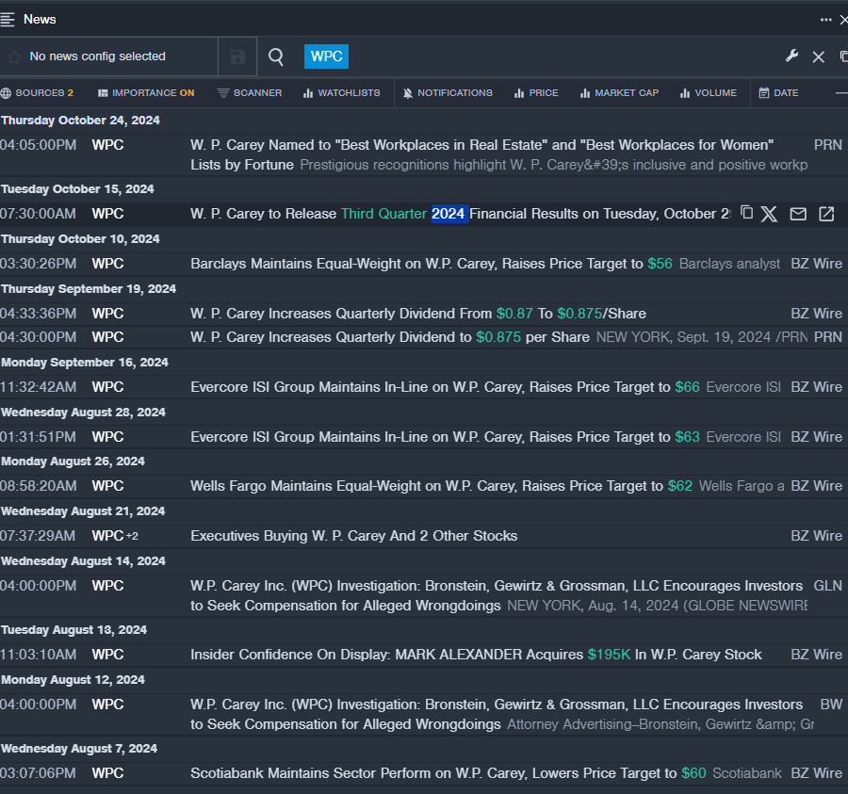Click the save news config icon
This screenshot has height=794, width=848.
237,57
